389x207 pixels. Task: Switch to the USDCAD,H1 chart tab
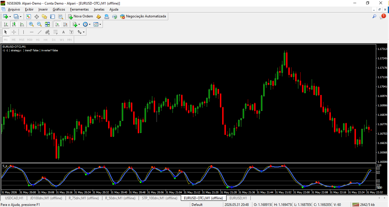[x=14, y=198]
